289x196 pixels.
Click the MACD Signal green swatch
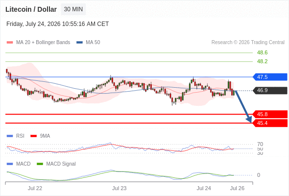pyautogui.click(x=40, y=164)
